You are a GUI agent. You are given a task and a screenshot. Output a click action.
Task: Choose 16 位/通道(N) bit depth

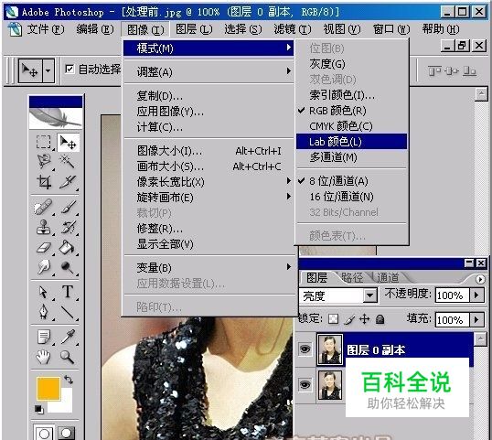351,197
